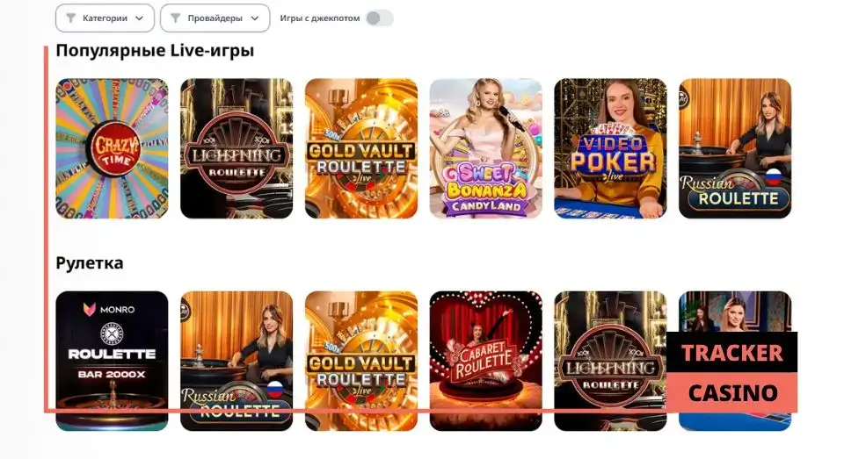Click the Рулетка section heading

[x=90, y=262]
